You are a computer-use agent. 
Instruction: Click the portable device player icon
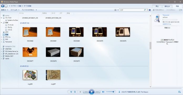tap(157, 18)
